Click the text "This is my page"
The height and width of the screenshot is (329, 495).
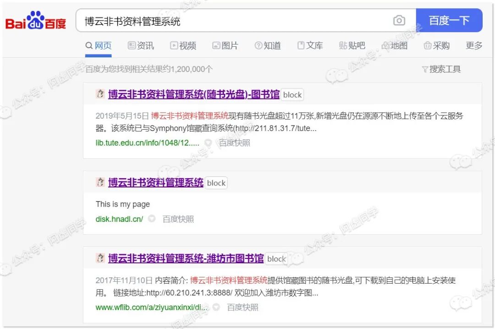pos(123,204)
